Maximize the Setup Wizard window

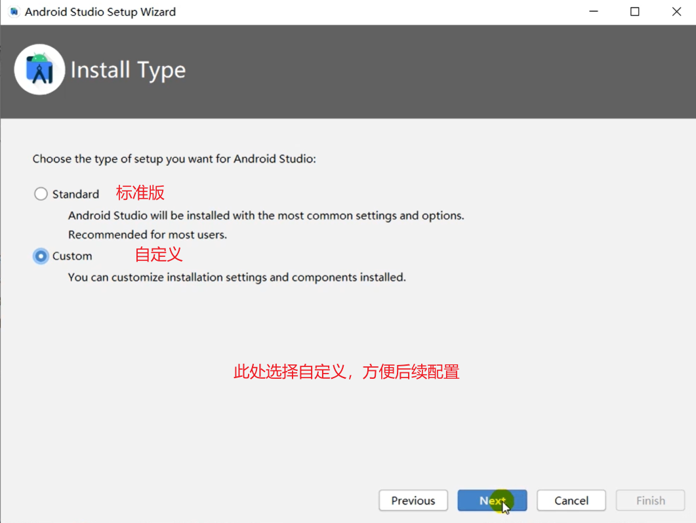(635, 12)
